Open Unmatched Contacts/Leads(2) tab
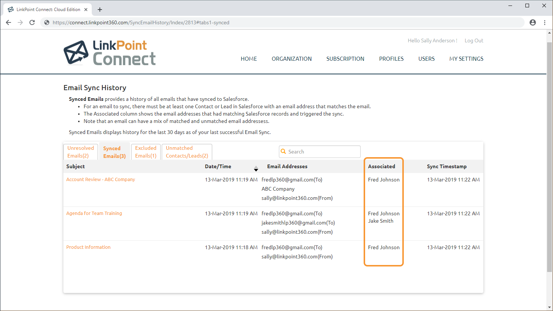This screenshot has height=311, width=553. (x=187, y=152)
